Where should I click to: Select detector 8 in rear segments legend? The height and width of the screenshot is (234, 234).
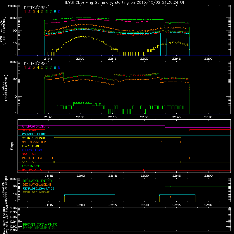(x=55, y=68)
